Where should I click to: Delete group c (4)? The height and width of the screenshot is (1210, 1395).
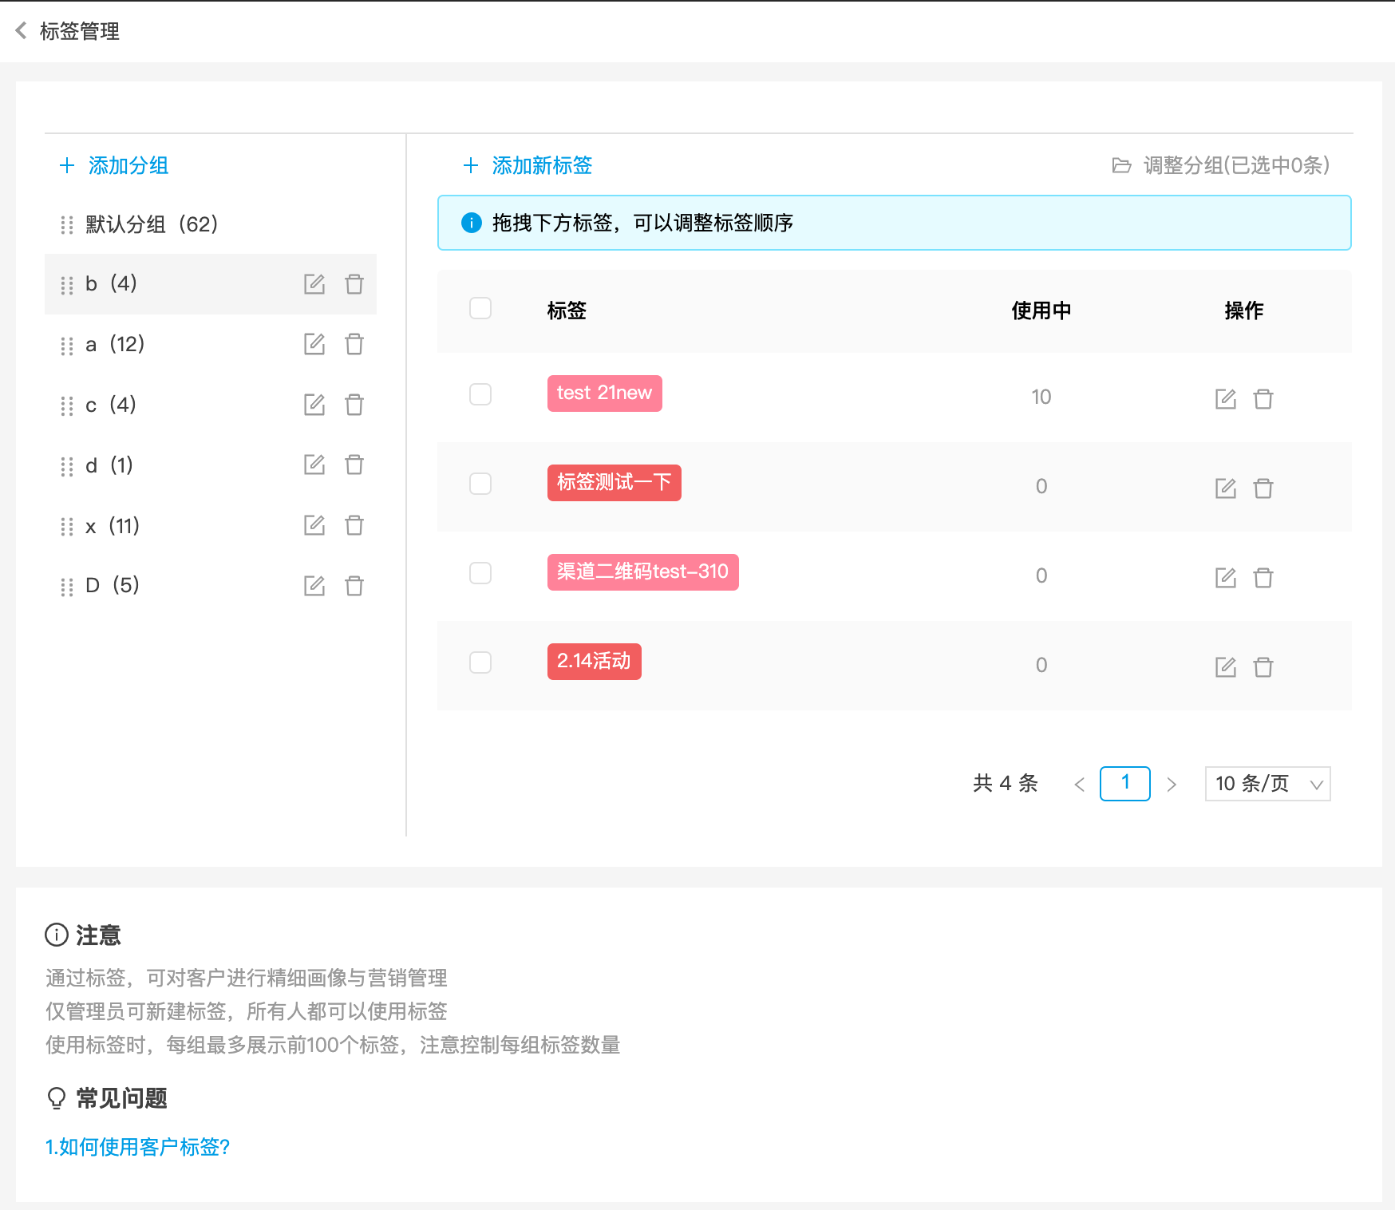(354, 405)
